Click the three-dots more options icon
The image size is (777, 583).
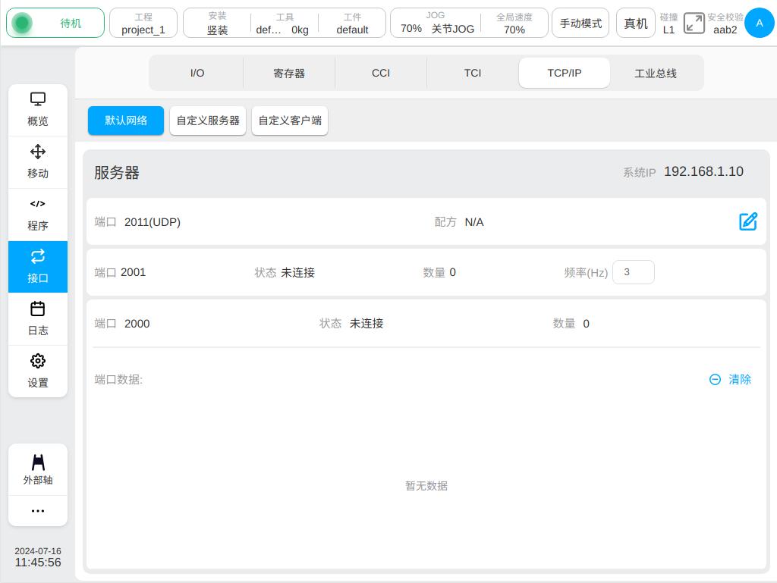[38, 511]
